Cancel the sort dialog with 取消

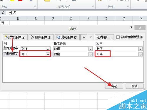pyautogui.click(x=134, y=86)
